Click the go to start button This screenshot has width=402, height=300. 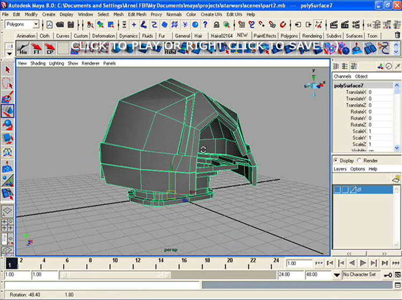coord(319,263)
